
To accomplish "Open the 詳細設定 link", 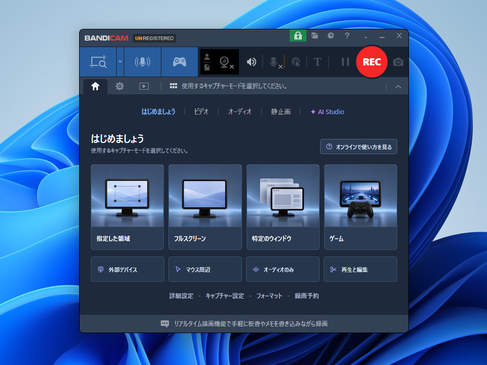I will point(182,296).
